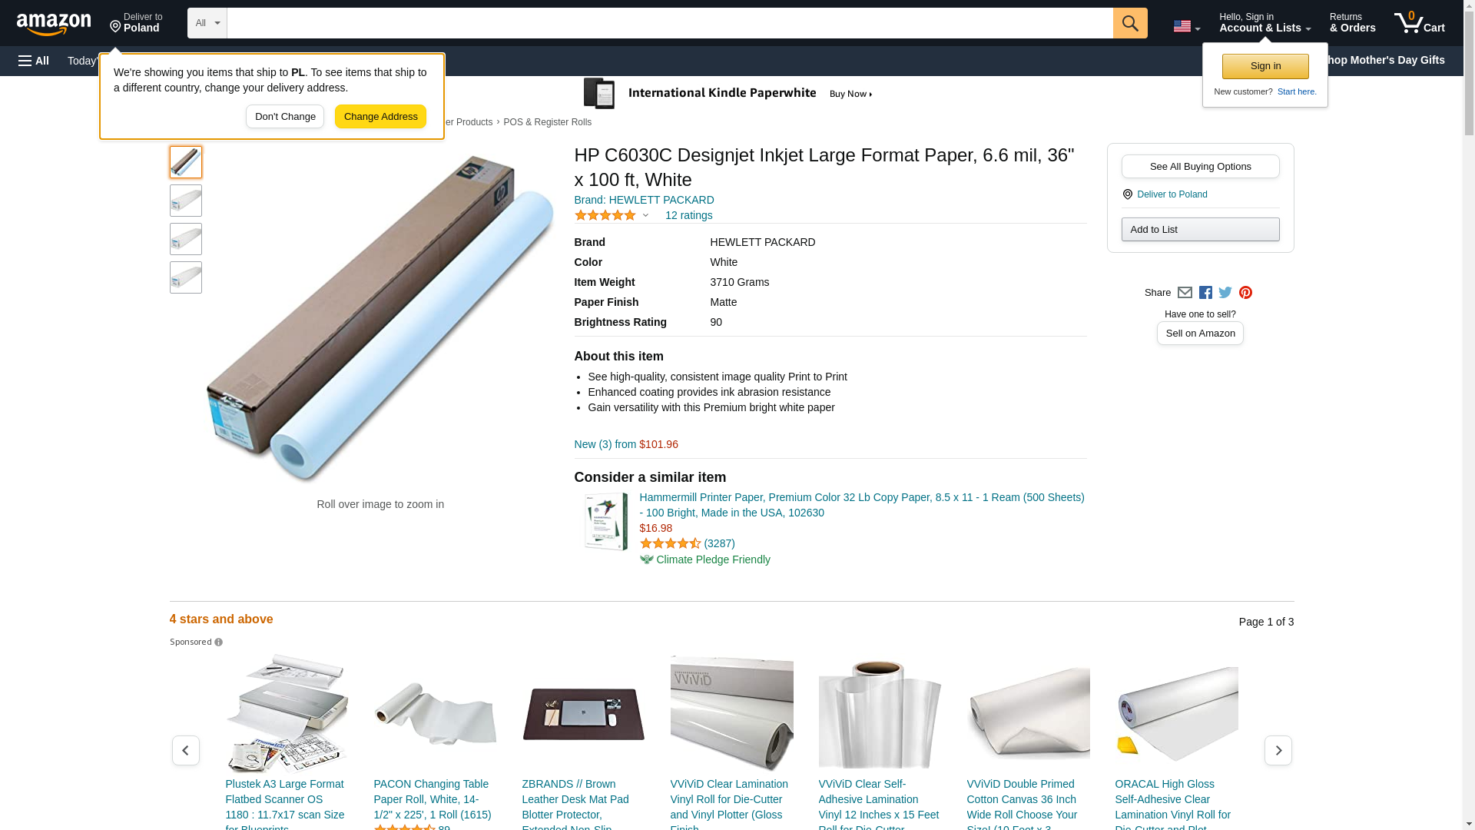
Task: Open Returns & Orders
Action: pyautogui.click(x=1352, y=23)
